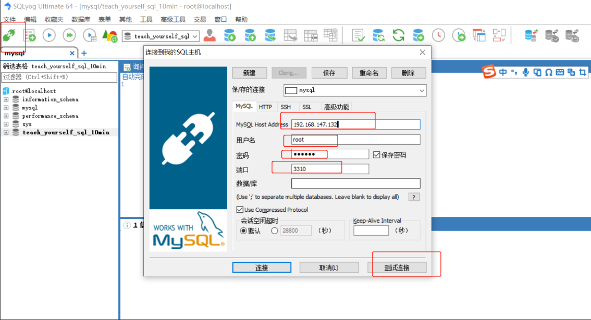
Task: Click the red clock scheduled backup icon
Action: [x=438, y=35]
